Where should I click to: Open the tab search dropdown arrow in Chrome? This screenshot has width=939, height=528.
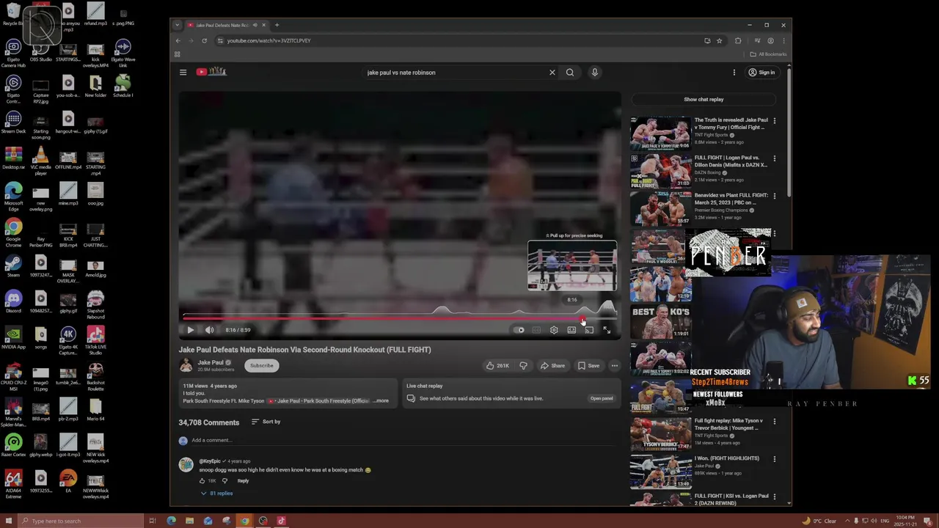click(177, 25)
